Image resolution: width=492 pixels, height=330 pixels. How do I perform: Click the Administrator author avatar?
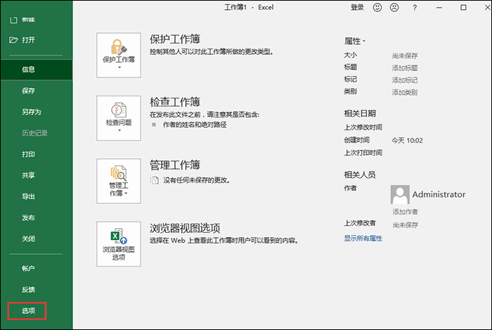(400, 195)
